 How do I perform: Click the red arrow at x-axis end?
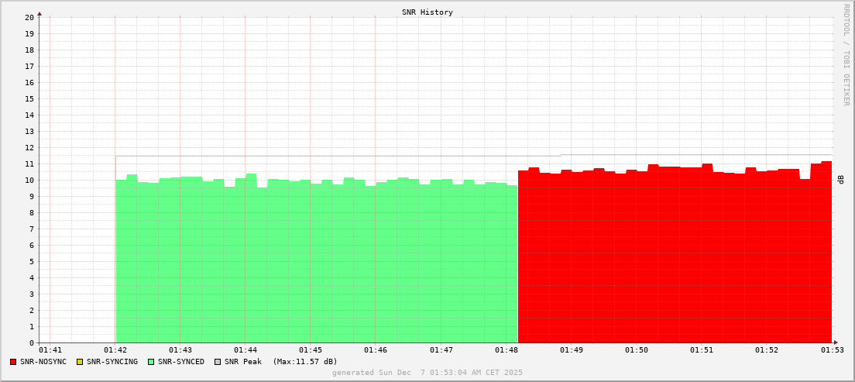coord(836,342)
